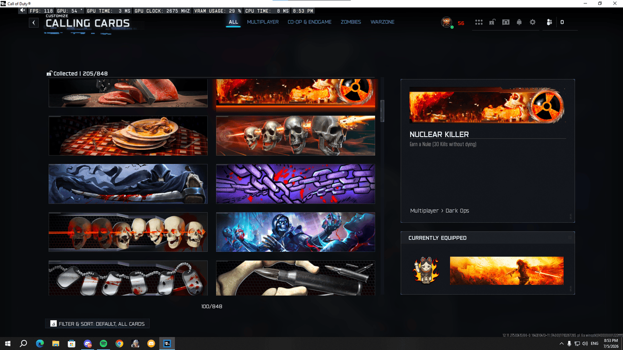Open the purple Discord taskbar icon with badge
Screen dimensions: 623x350
(x=88, y=344)
